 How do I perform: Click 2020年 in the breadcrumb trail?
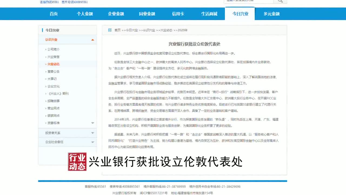(182, 30)
